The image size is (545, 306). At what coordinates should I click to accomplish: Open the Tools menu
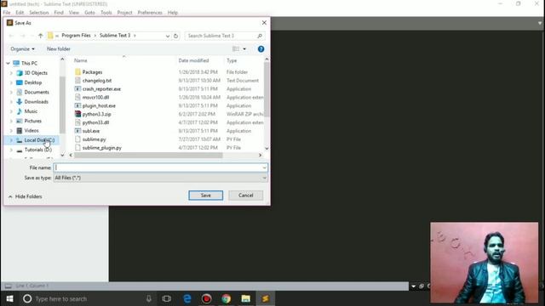pyautogui.click(x=106, y=13)
